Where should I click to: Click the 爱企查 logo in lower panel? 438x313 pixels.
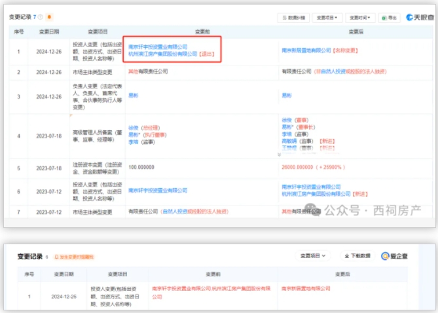[395, 256]
